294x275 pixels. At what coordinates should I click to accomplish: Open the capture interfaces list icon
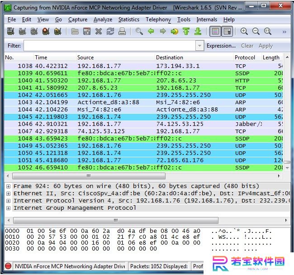point(11,31)
